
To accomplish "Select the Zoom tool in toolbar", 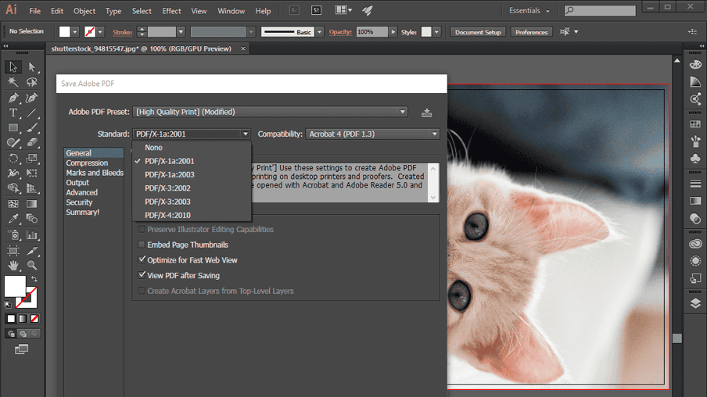I will click(32, 266).
